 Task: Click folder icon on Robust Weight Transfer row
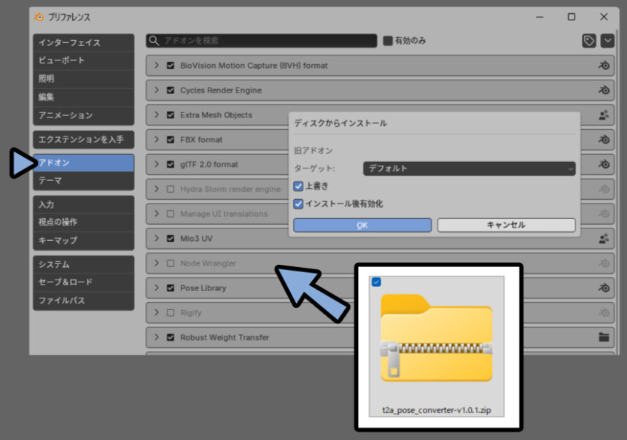603,337
